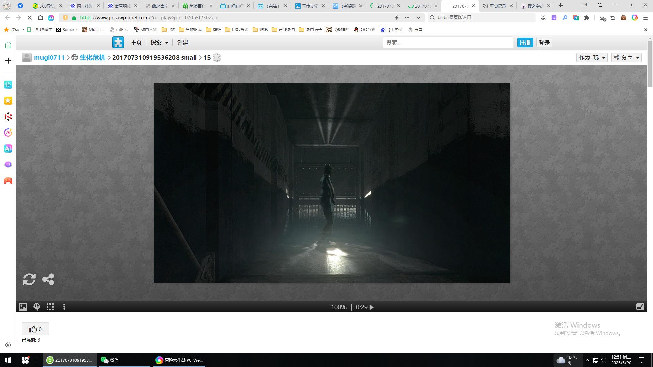Open the three-dot more options in puzzle toolbar

[x=64, y=307]
